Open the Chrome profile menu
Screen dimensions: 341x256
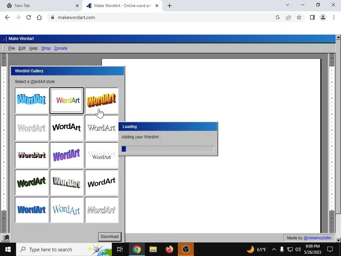click(323, 17)
